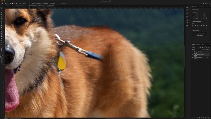The width and height of the screenshot is (211, 119).
Task: Click the Source button in options bar
Action: tap(33, 3)
